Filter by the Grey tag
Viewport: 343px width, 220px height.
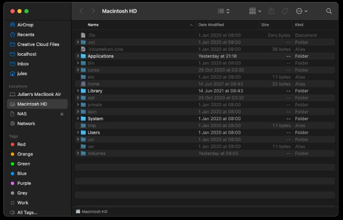[37, 193]
